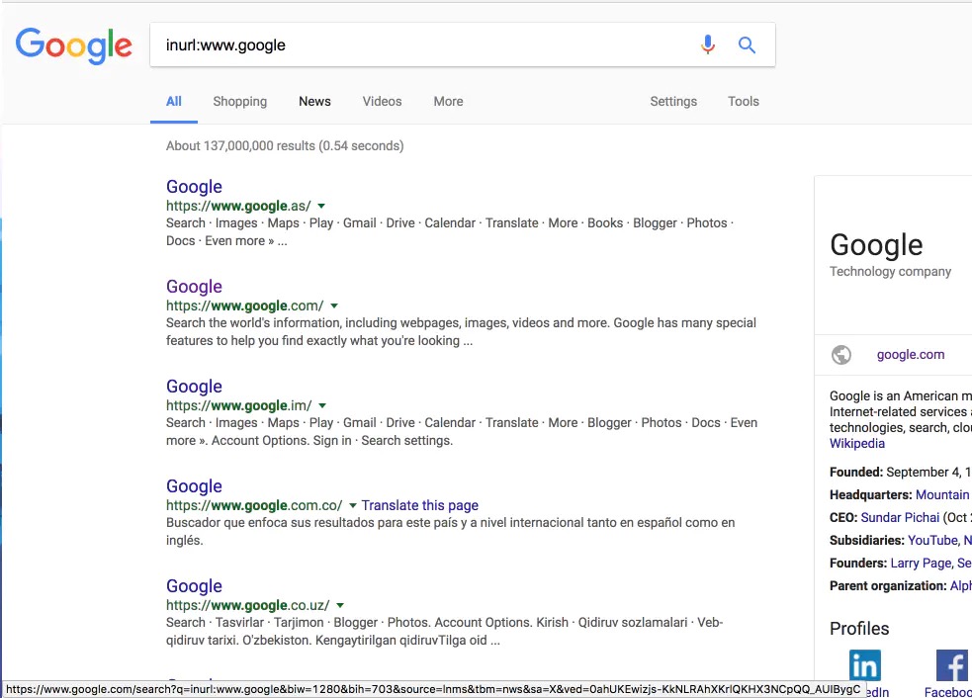
Task: Click the globe icon beside google.com
Action: click(840, 355)
